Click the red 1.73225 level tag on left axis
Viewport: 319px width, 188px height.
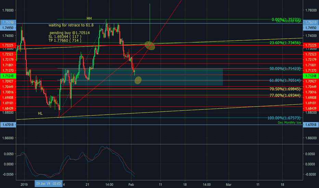8,45
